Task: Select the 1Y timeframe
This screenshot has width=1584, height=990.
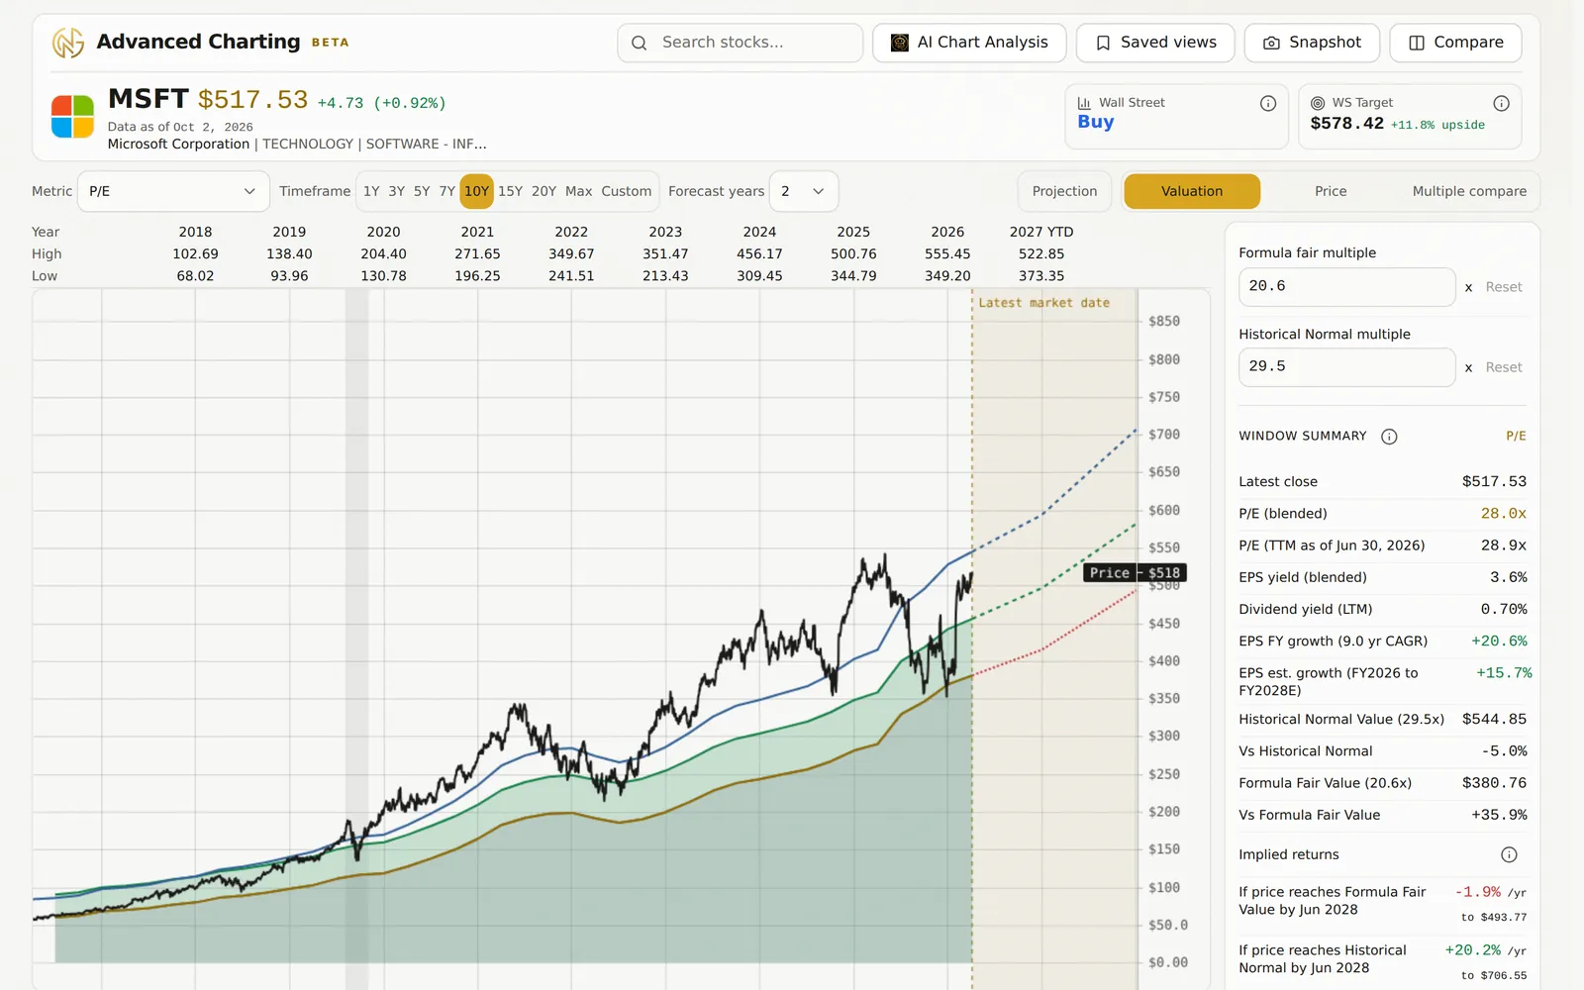Action: click(x=371, y=191)
